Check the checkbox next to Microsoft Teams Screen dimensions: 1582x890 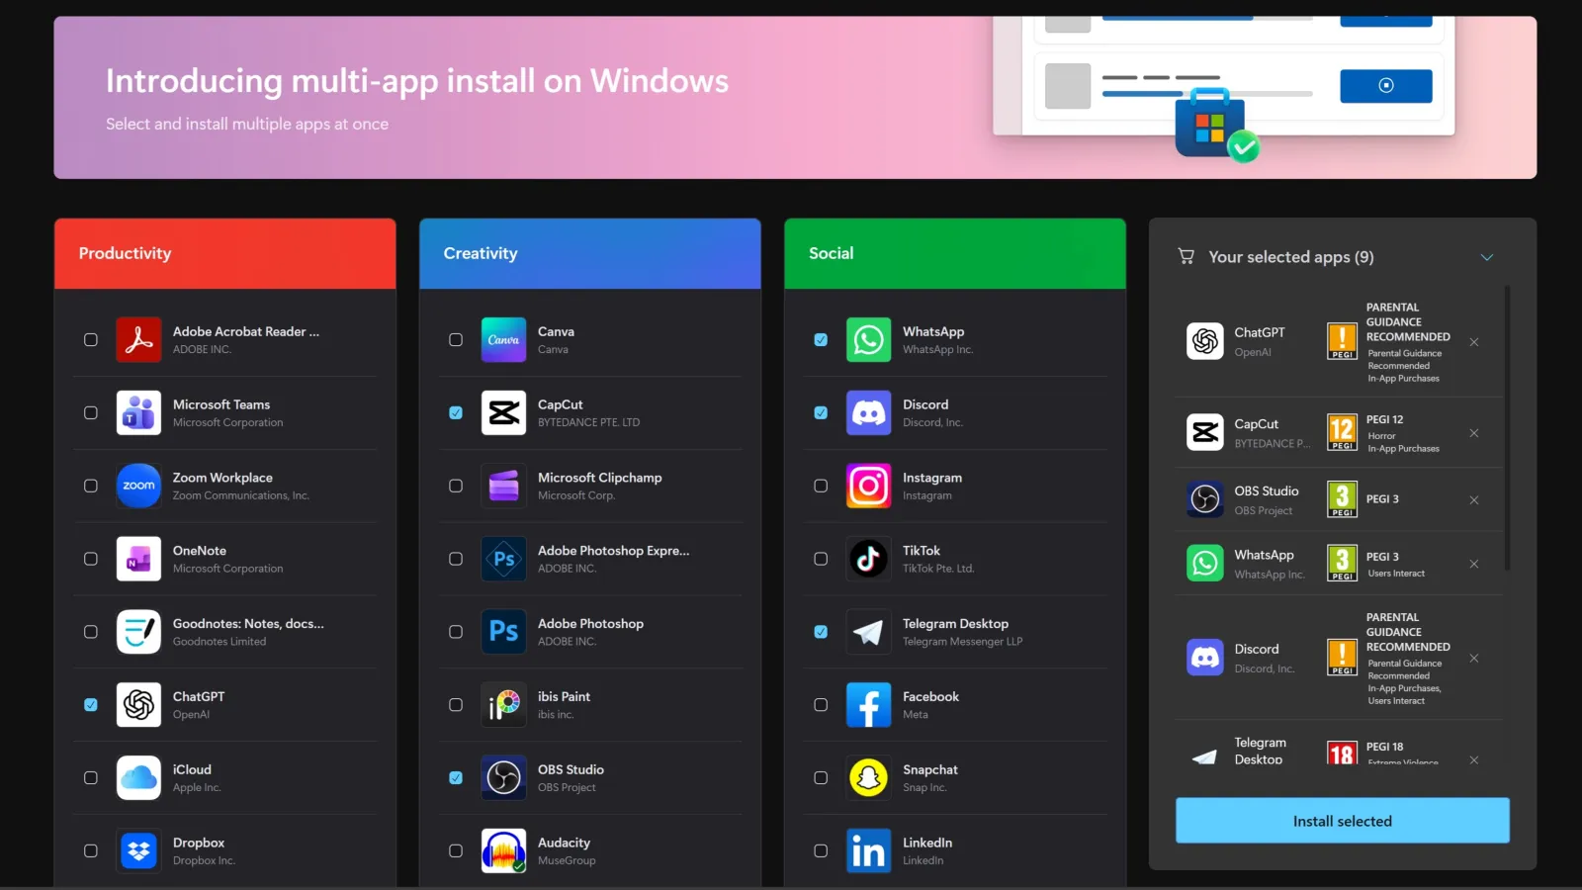90,412
